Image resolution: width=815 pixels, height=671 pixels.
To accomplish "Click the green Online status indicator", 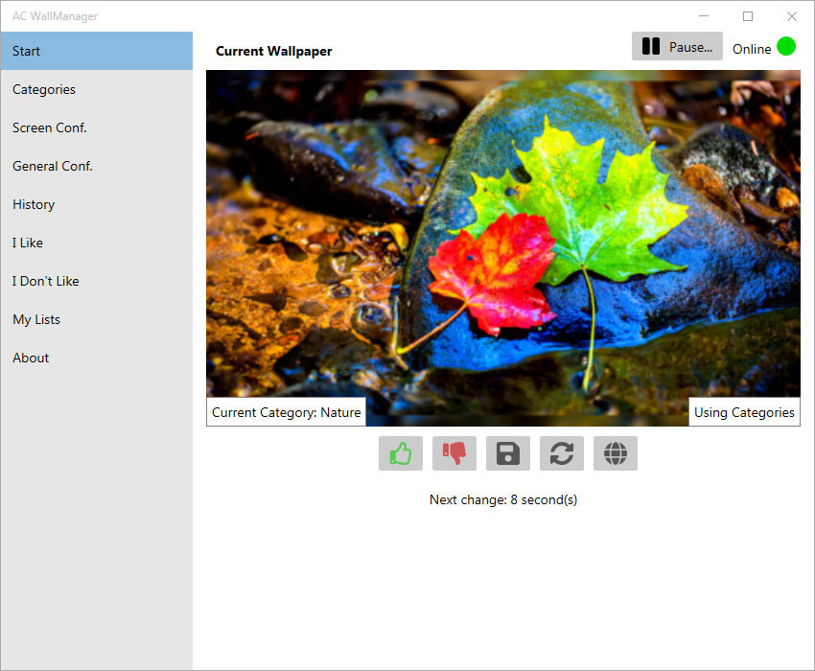I will point(786,46).
